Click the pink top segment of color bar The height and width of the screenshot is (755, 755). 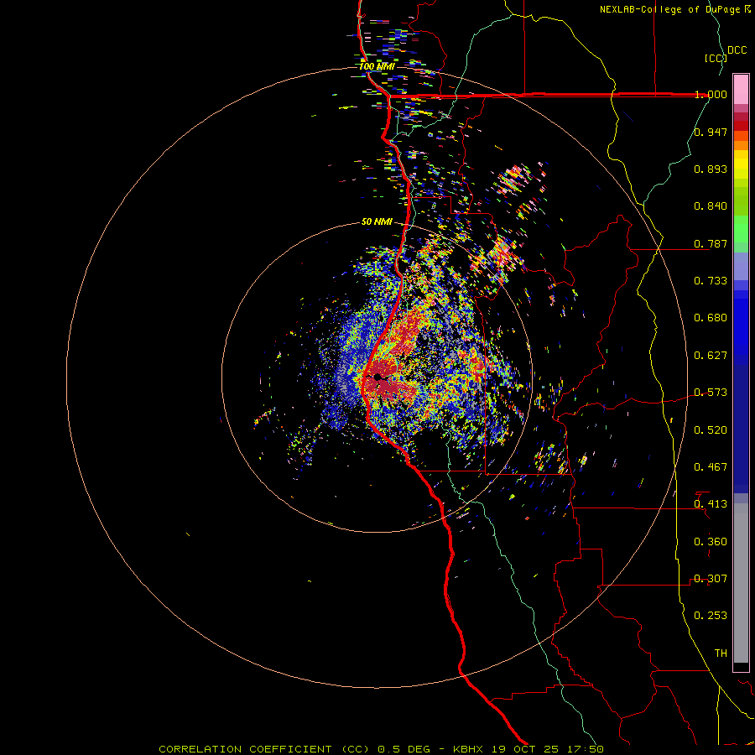point(741,90)
